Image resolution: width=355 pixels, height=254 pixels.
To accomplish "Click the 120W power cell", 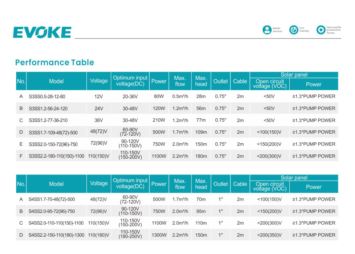I will click(x=159, y=108).
